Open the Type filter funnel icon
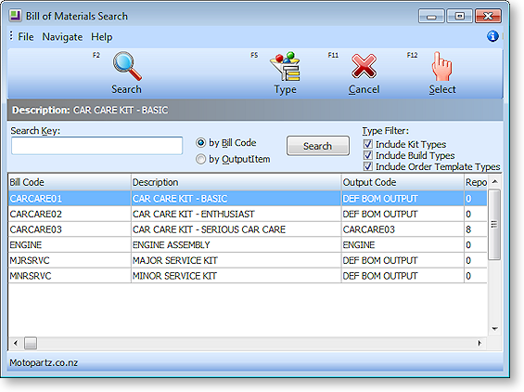 [285, 66]
